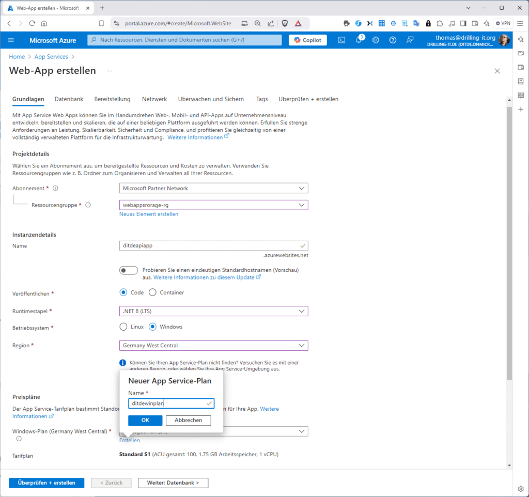Select the Container publish option

pyautogui.click(x=152, y=292)
